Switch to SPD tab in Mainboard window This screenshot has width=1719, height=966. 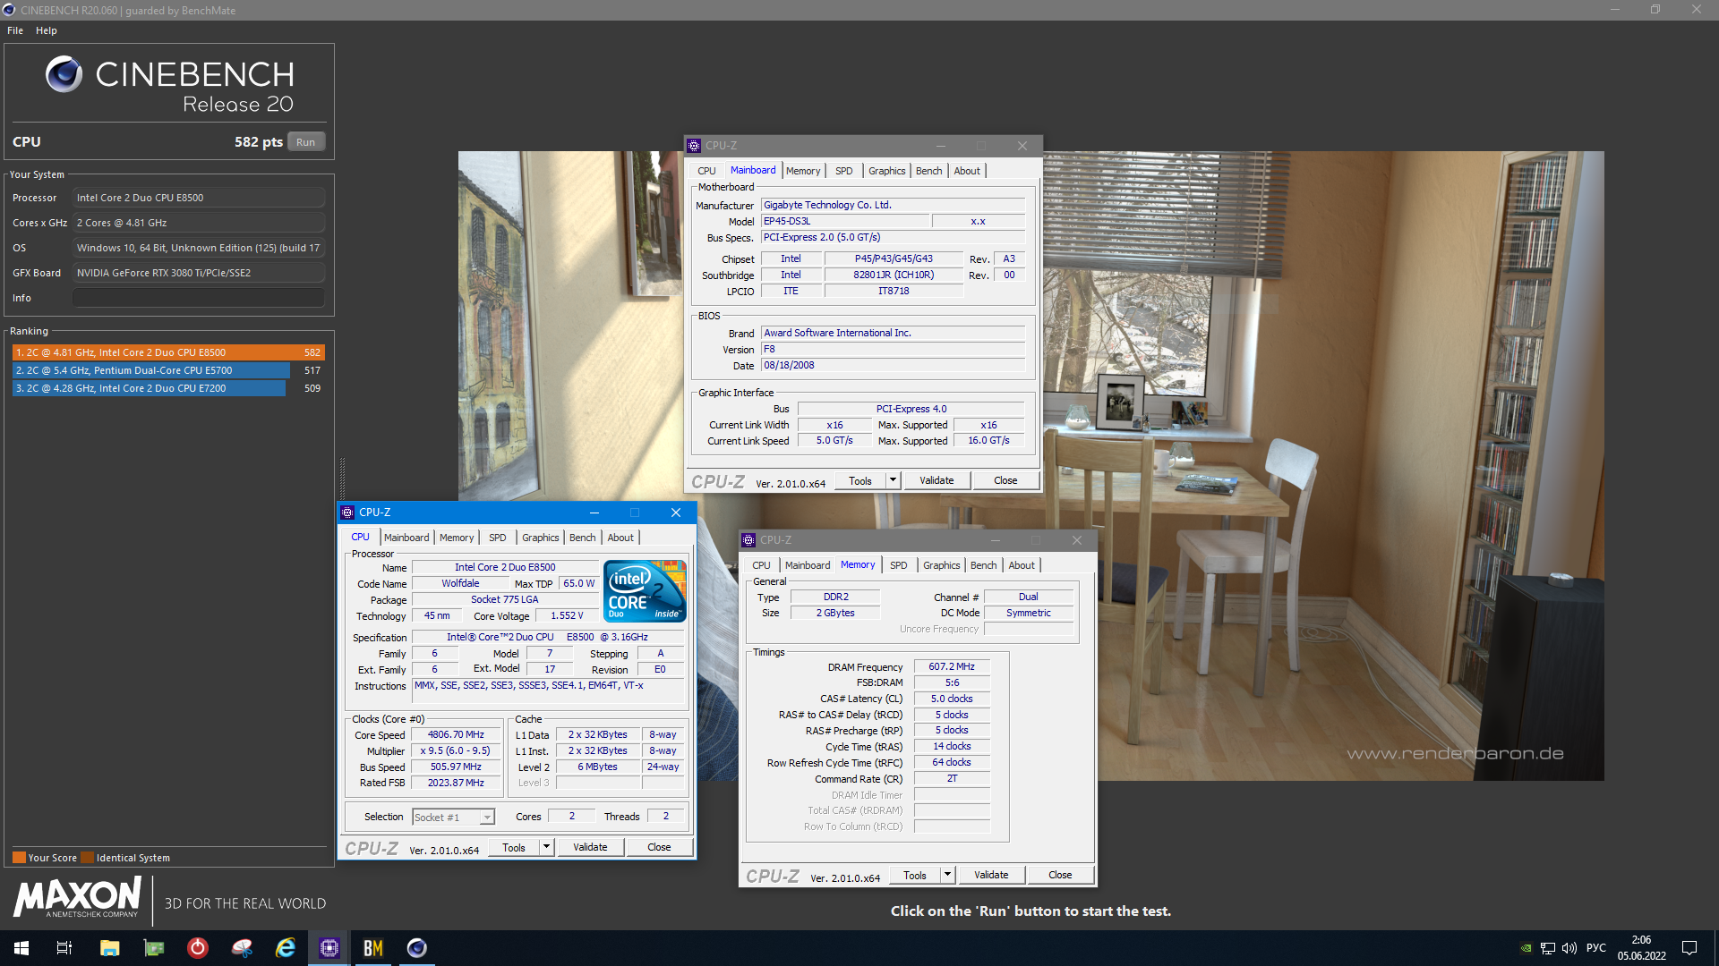pos(843,171)
